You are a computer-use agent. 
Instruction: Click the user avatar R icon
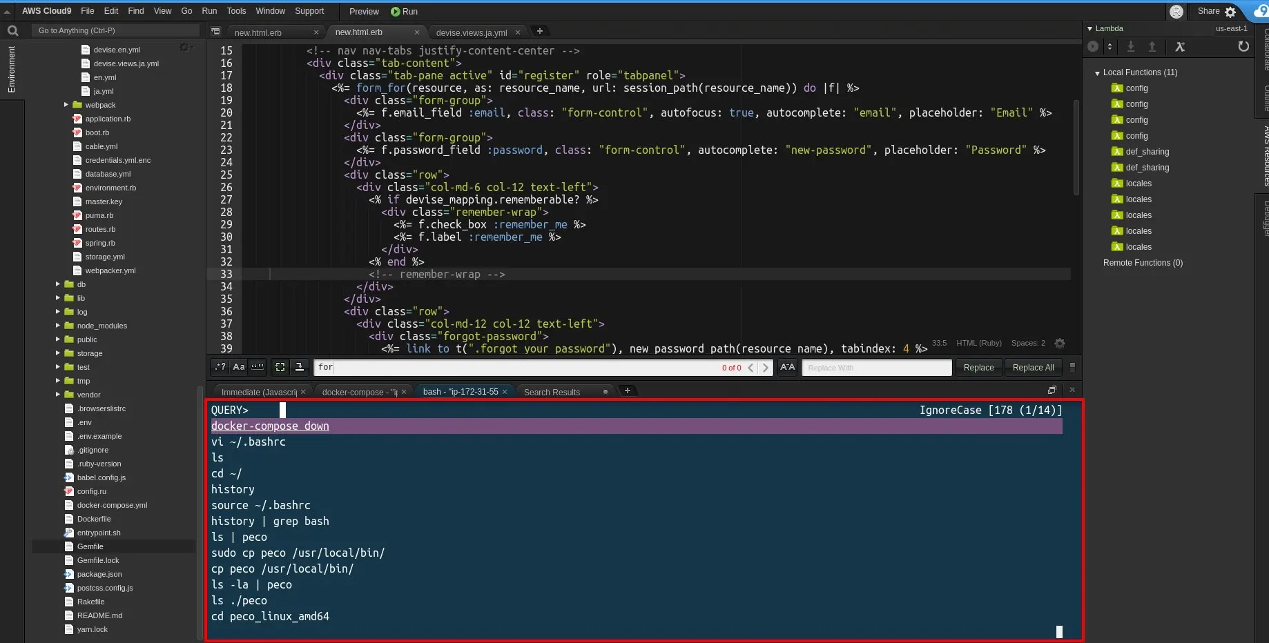[1176, 11]
